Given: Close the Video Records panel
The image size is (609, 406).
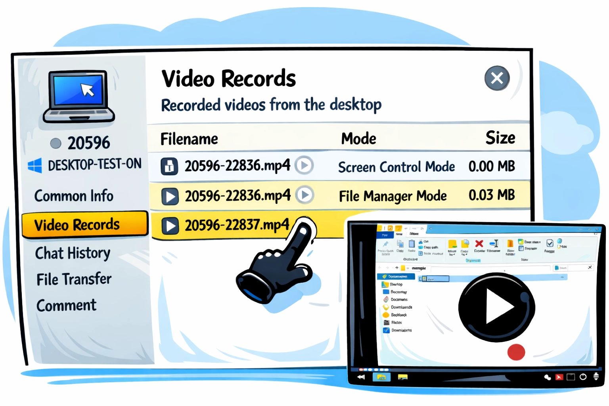Looking at the screenshot, I should coord(497,78).
